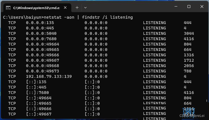Click LISTENING in the 192.168.79.133:139 row
Image resolution: width=209 pixels, height=120 pixels.
point(154,76)
